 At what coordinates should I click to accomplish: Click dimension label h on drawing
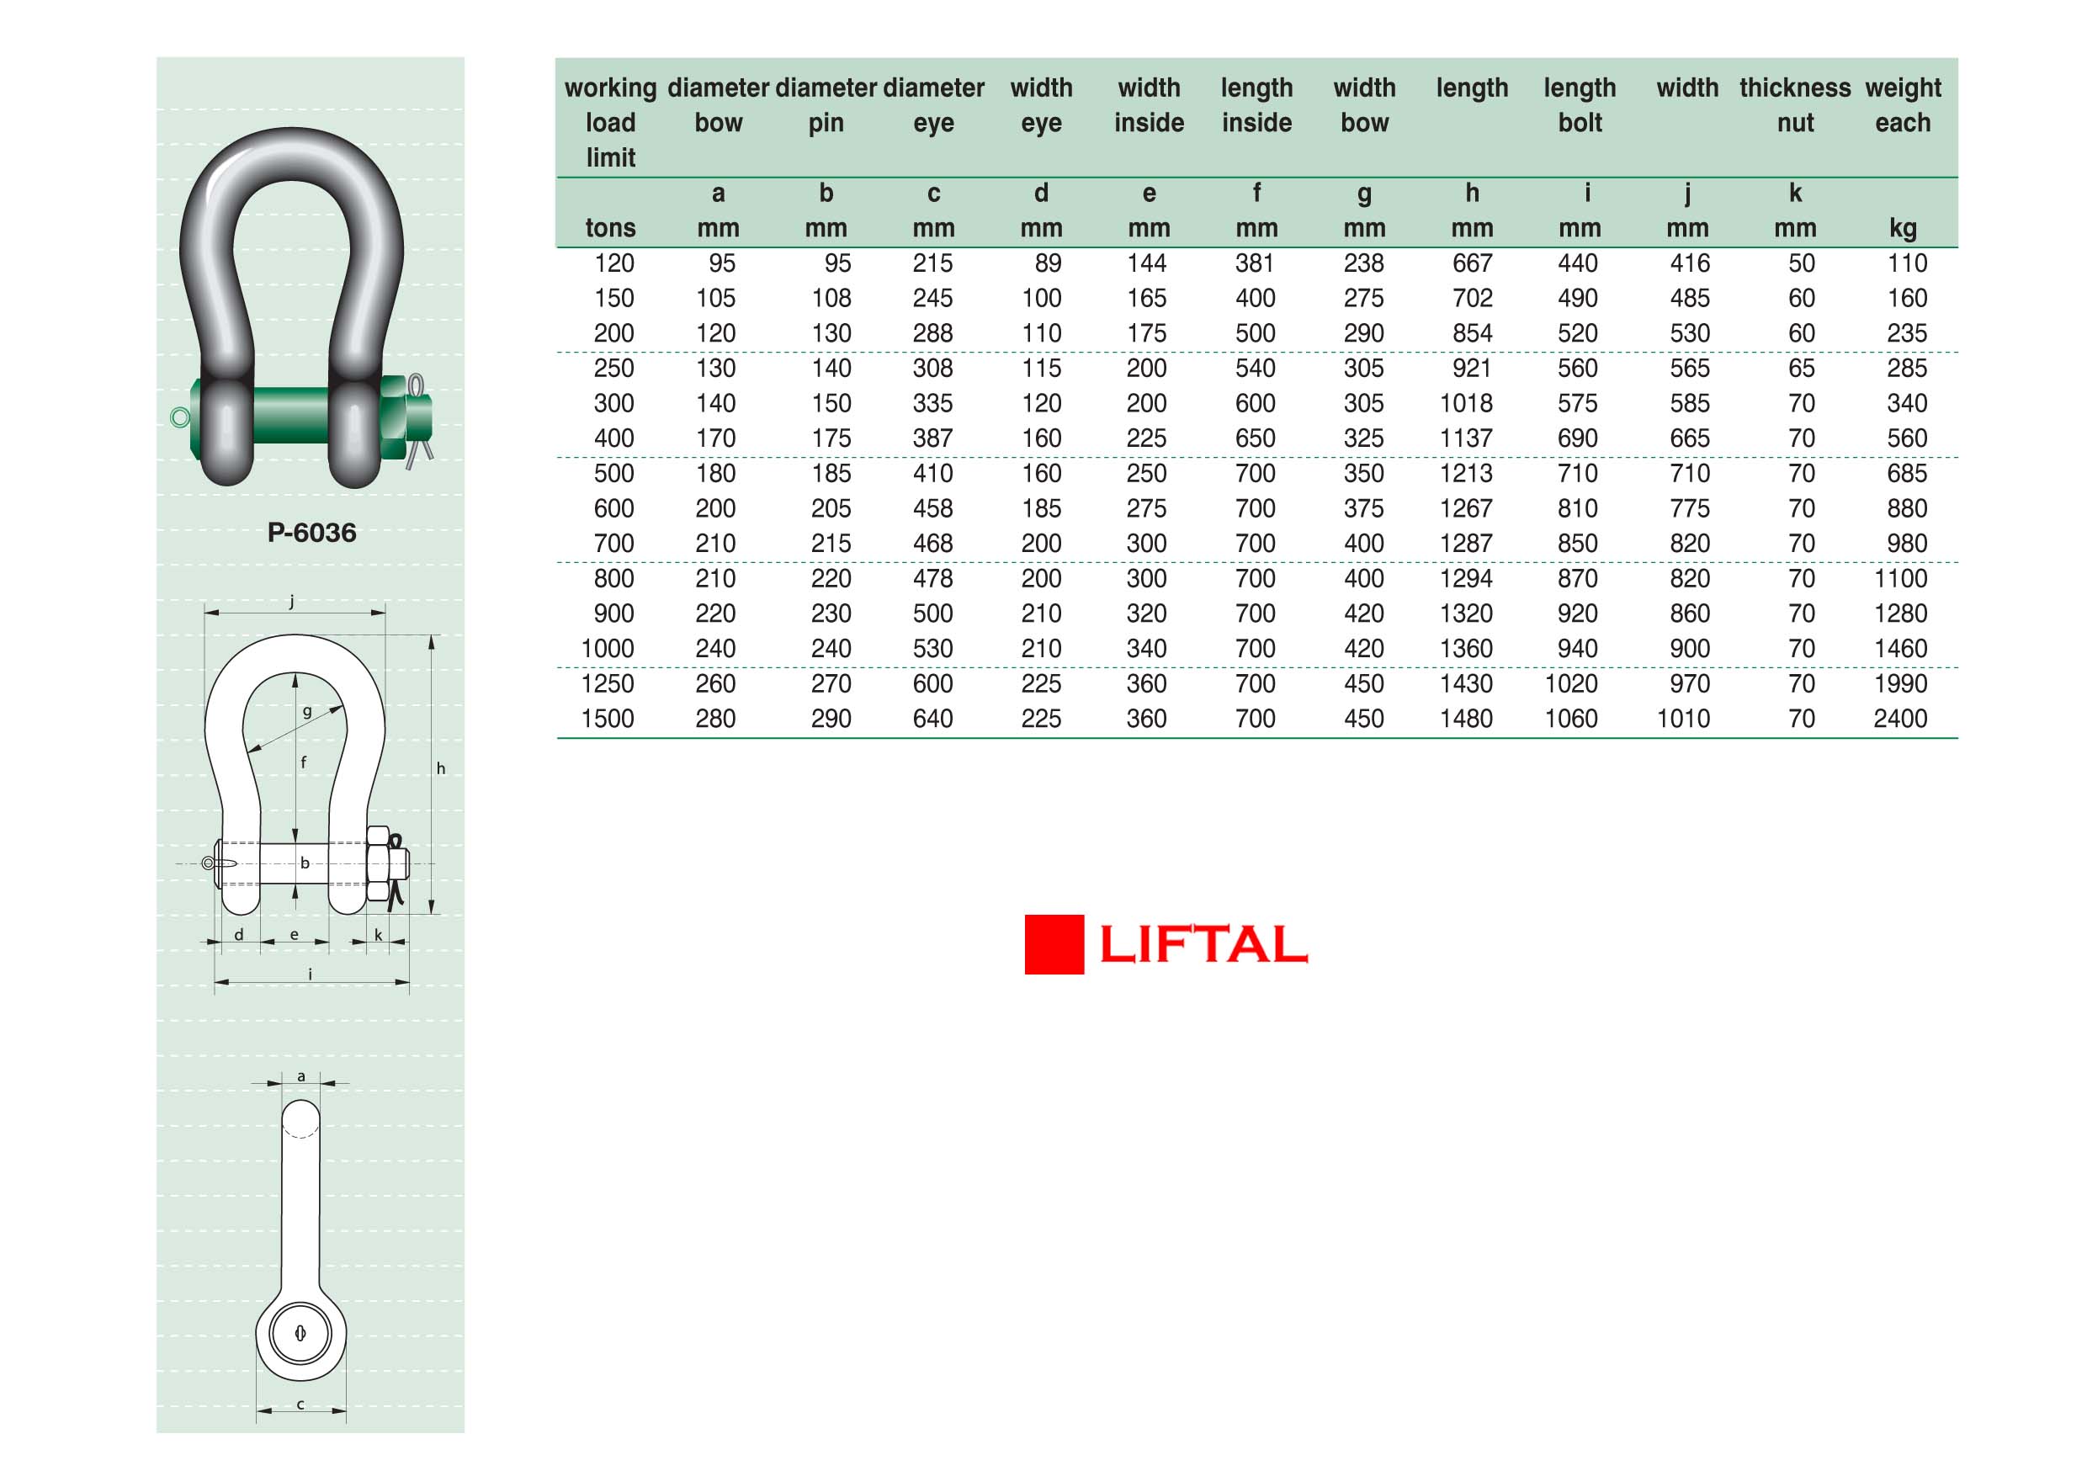click(x=441, y=768)
